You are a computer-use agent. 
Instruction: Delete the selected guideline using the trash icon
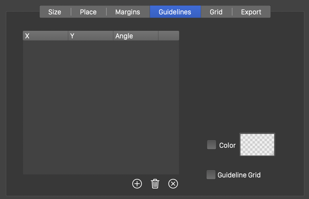[155, 184]
